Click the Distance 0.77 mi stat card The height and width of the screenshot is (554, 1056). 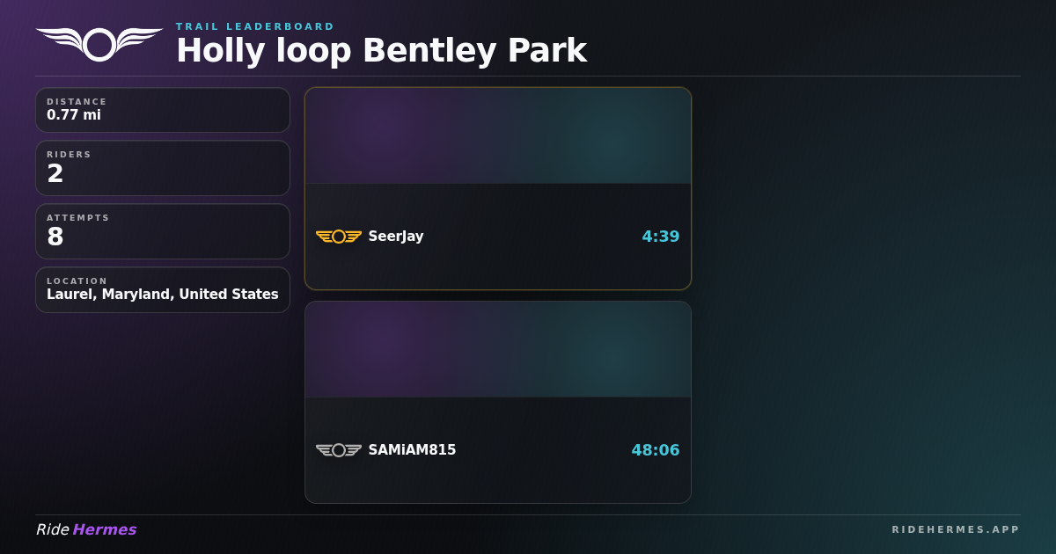(x=163, y=110)
